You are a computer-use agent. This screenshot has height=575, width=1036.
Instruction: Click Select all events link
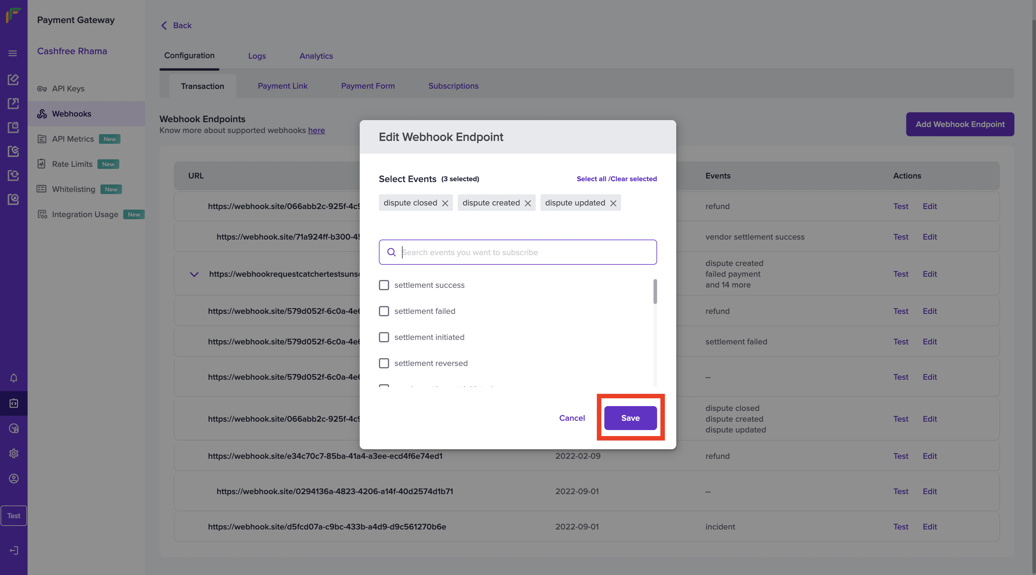[x=591, y=179]
